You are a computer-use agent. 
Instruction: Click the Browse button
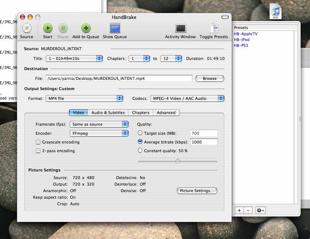tap(210, 78)
